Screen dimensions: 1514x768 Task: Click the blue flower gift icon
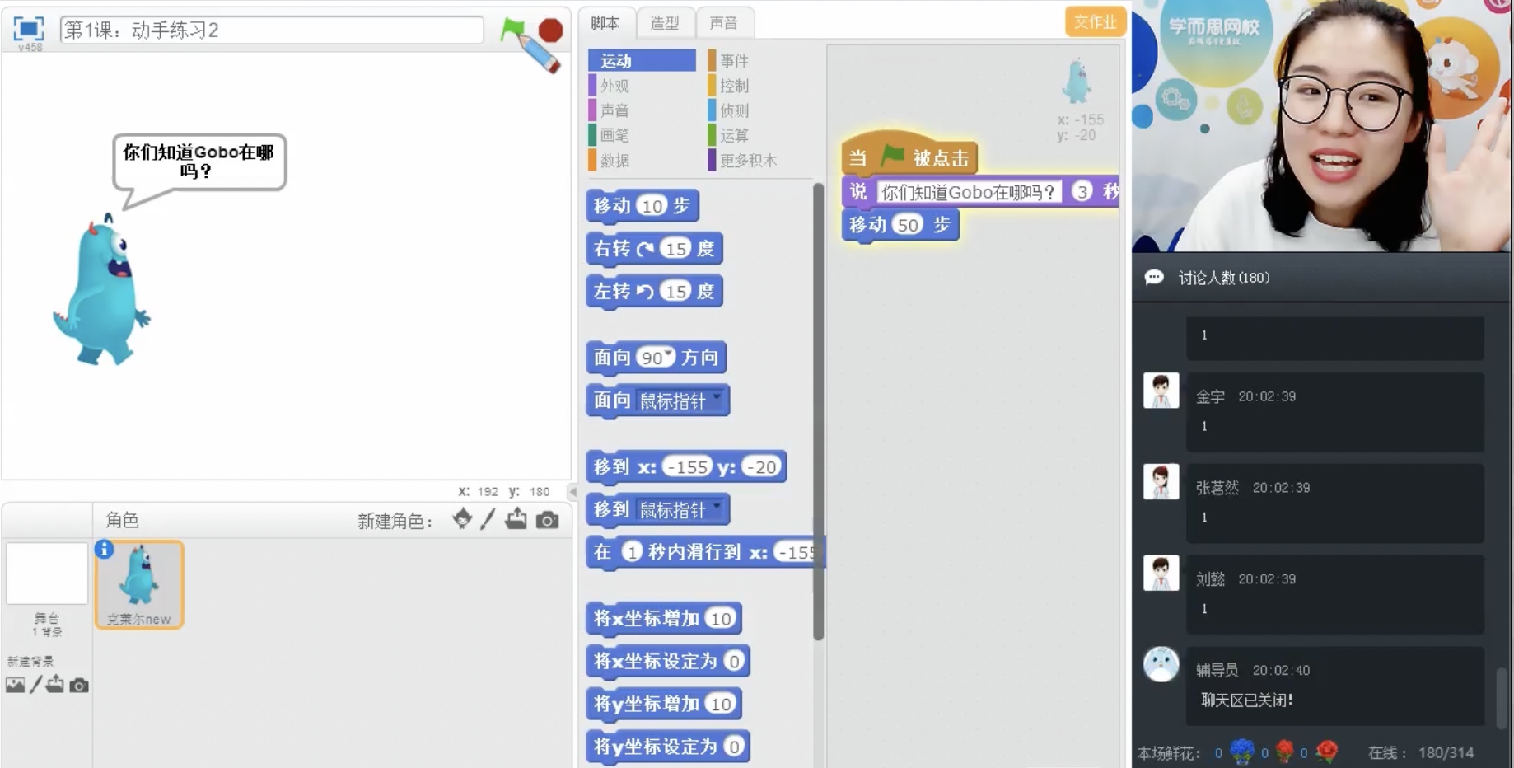[x=1242, y=751]
